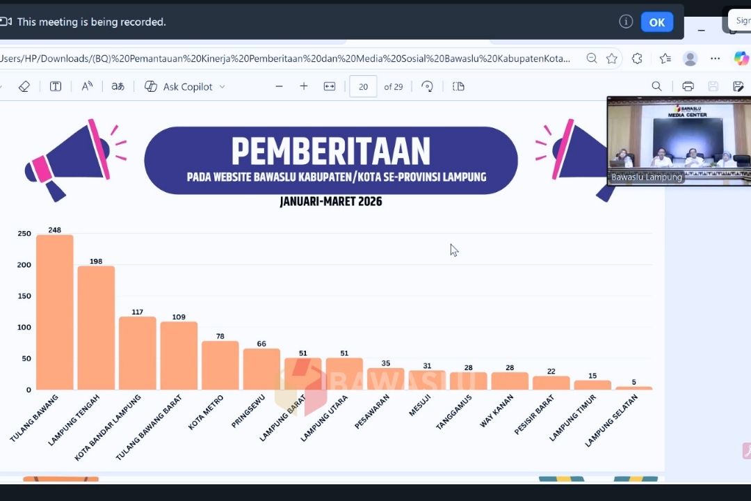Screen dimensions: 751x501
Task: Toggle the page view layout
Action: [x=458, y=86]
